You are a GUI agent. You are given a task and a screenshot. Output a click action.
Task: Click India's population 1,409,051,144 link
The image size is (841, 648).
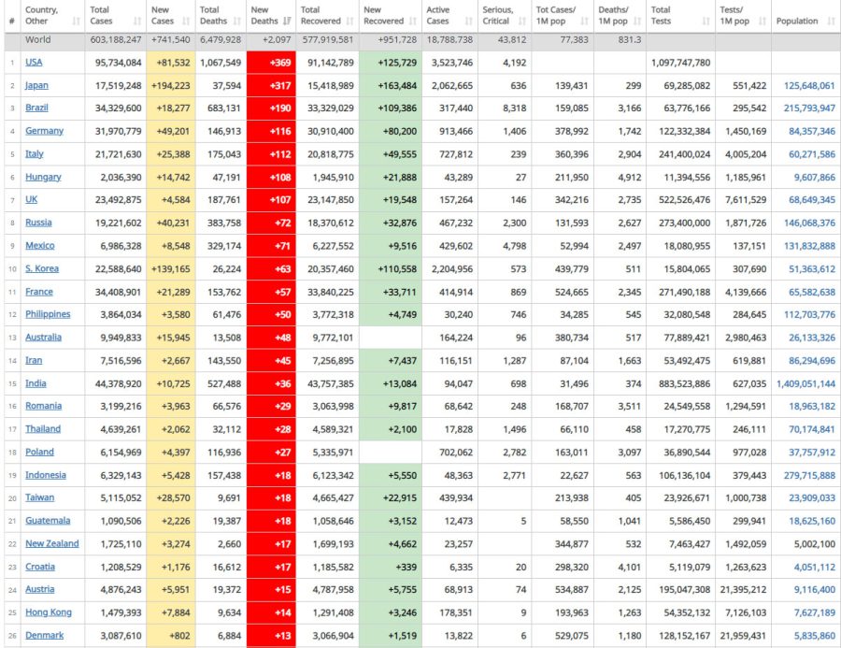tap(805, 384)
